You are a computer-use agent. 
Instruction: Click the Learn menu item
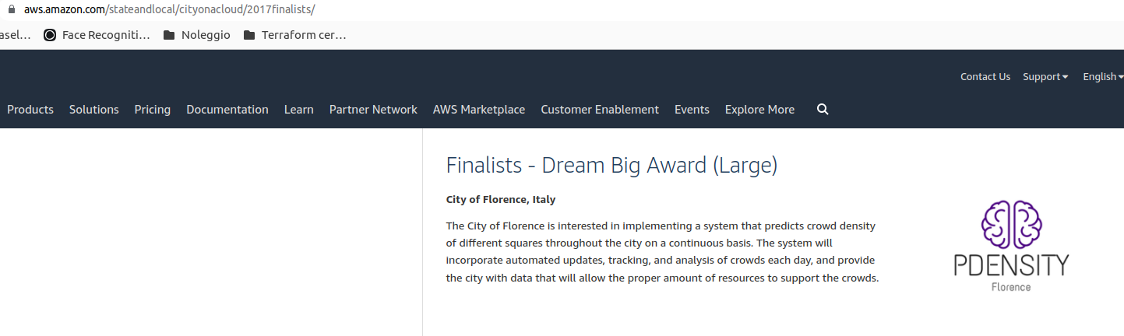(299, 110)
